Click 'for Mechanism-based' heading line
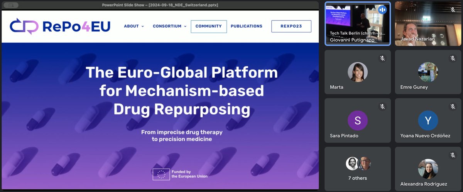 click(181, 91)
